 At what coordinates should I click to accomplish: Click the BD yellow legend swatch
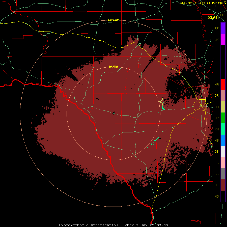pos(223,107)
